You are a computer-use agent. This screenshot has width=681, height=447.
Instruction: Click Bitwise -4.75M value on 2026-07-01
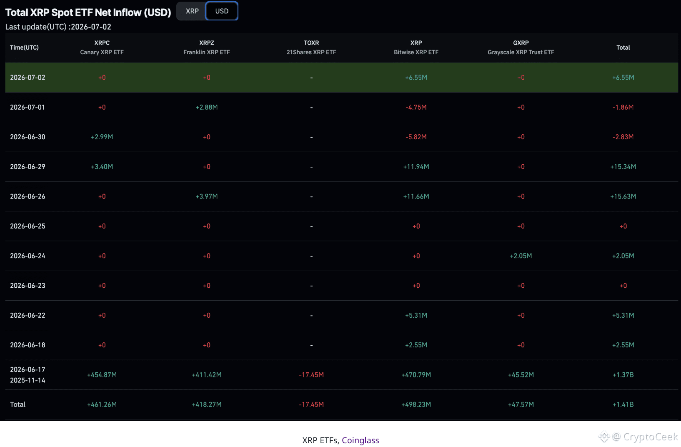[416, 107]
